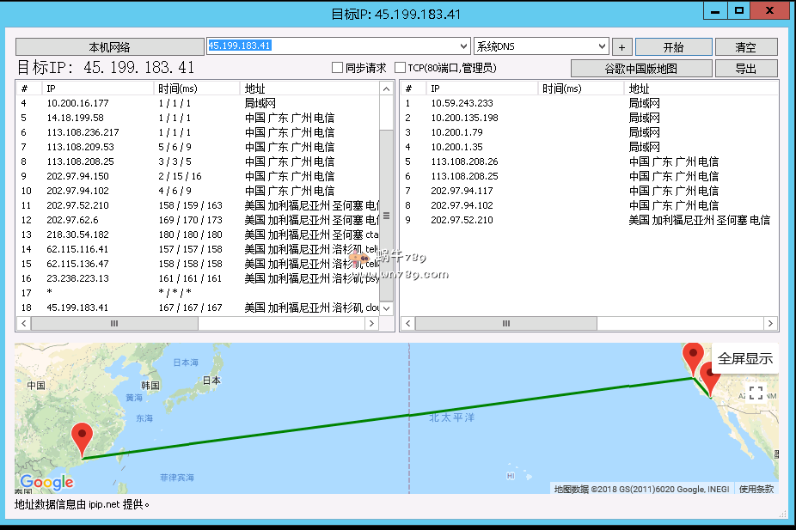This screenshot has height=530, width=796.
Task: Click the hop list vertical scrollbar down arrow
Action: [386, 308]
